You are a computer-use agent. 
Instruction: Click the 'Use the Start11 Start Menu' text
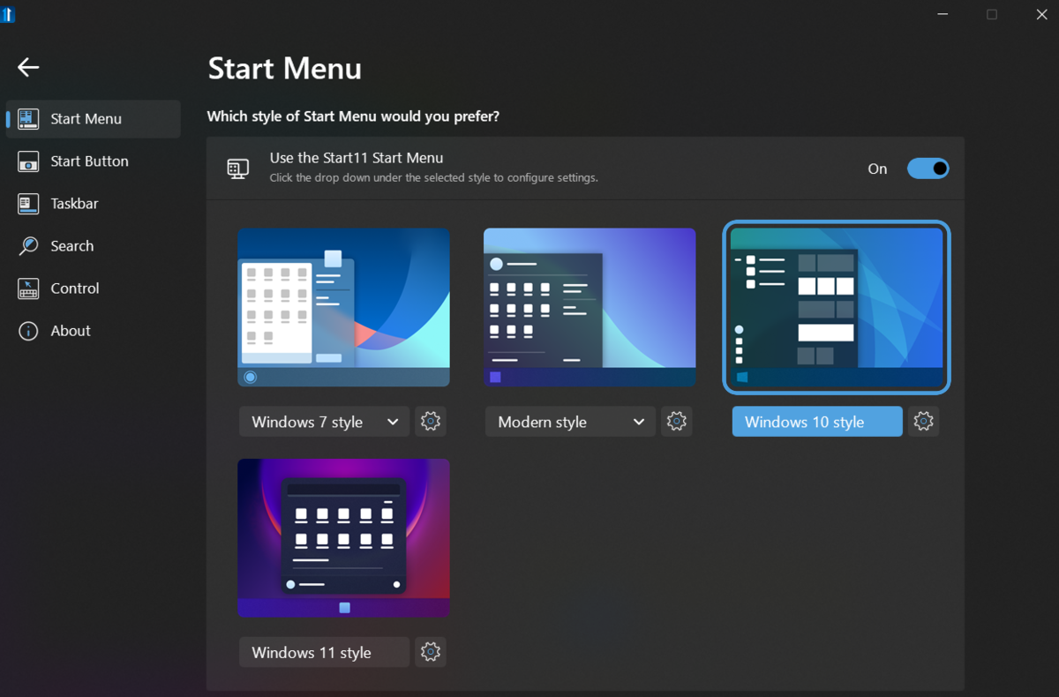pyautogui.click(x=357, y=158)
